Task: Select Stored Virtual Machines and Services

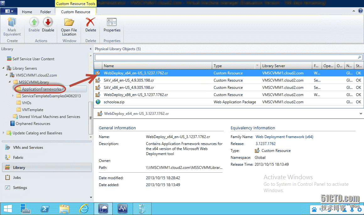Action: (50, 117)
